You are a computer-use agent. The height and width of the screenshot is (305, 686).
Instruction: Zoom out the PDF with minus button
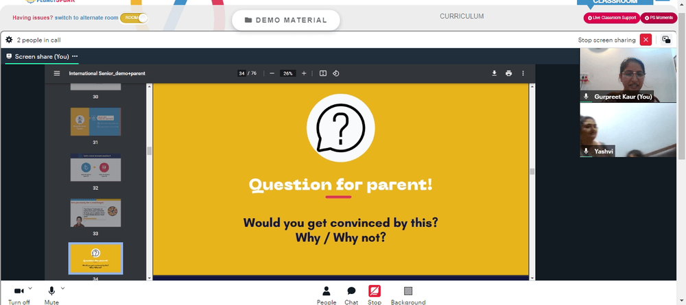[272, 73]
